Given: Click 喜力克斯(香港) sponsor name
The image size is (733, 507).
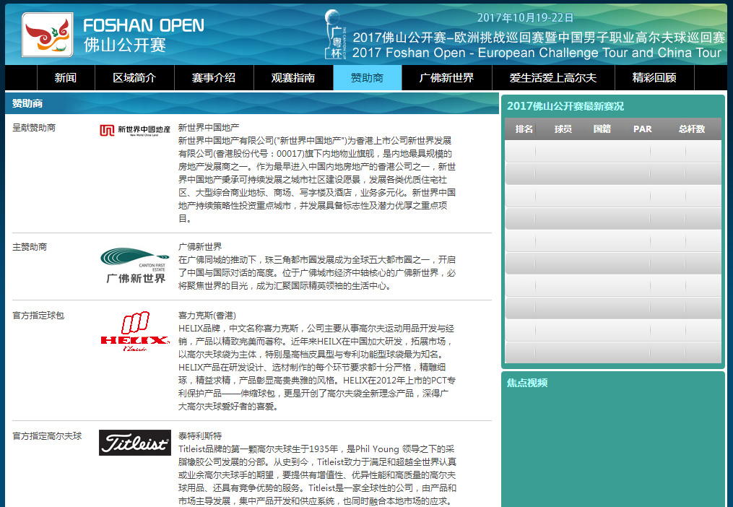Looking at the screenshot, I should pos(207,315).
